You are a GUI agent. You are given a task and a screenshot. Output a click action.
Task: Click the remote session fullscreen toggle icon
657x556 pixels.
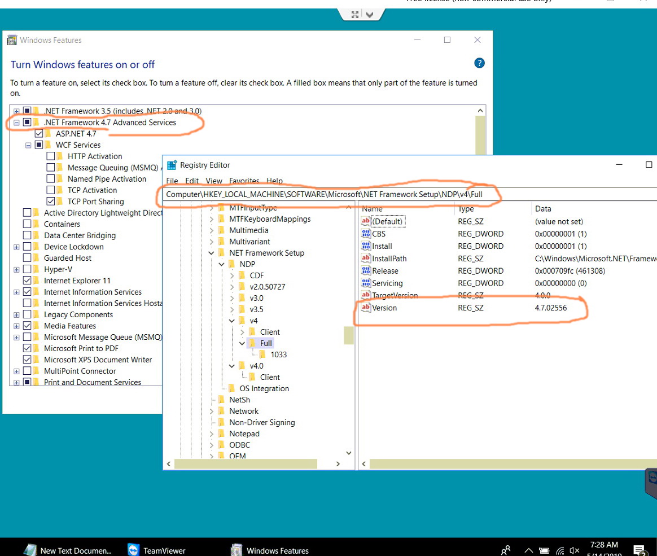point(355,15)
